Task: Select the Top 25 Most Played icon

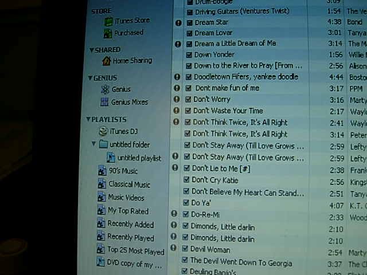Action: [101, 249]
